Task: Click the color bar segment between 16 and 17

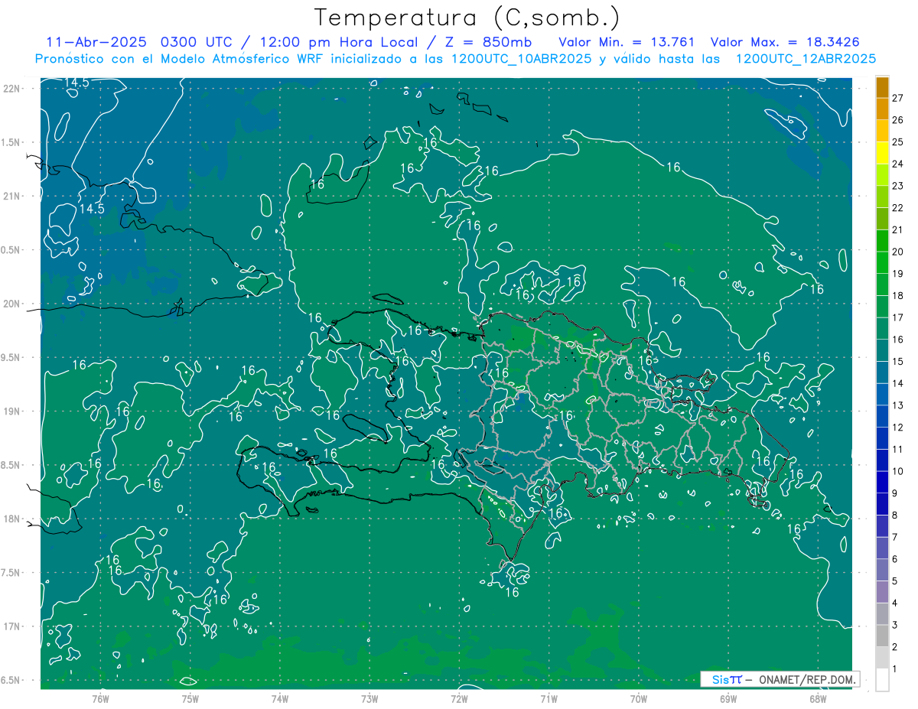Action: (882, 328)
